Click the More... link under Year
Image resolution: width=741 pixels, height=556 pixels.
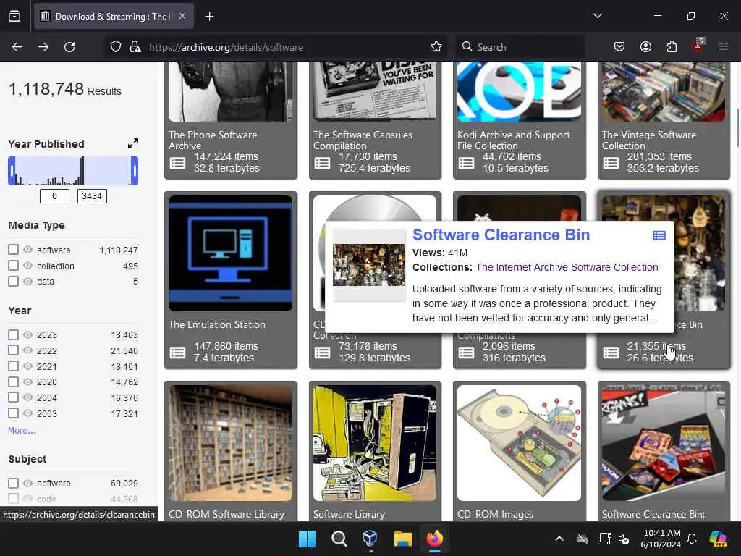22,431
